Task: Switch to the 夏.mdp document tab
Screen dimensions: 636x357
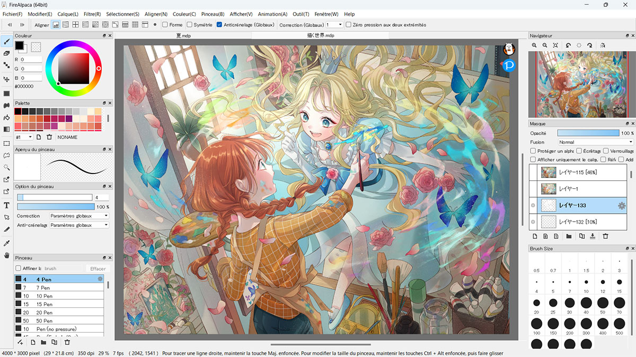Action: [183, 35]
